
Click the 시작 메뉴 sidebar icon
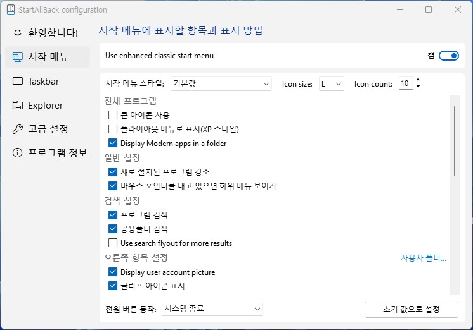[18, 57]
